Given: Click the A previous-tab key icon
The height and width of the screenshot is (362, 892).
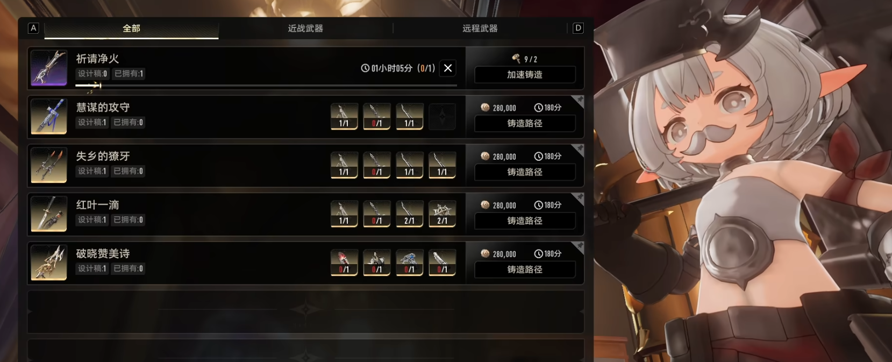Looking at the screenshot, I should (x=33, y=28).
